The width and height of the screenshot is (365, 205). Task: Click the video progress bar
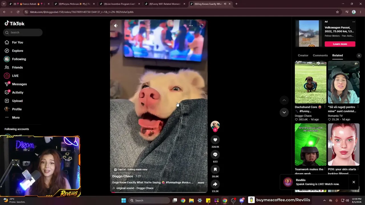[x=159, y=192]
